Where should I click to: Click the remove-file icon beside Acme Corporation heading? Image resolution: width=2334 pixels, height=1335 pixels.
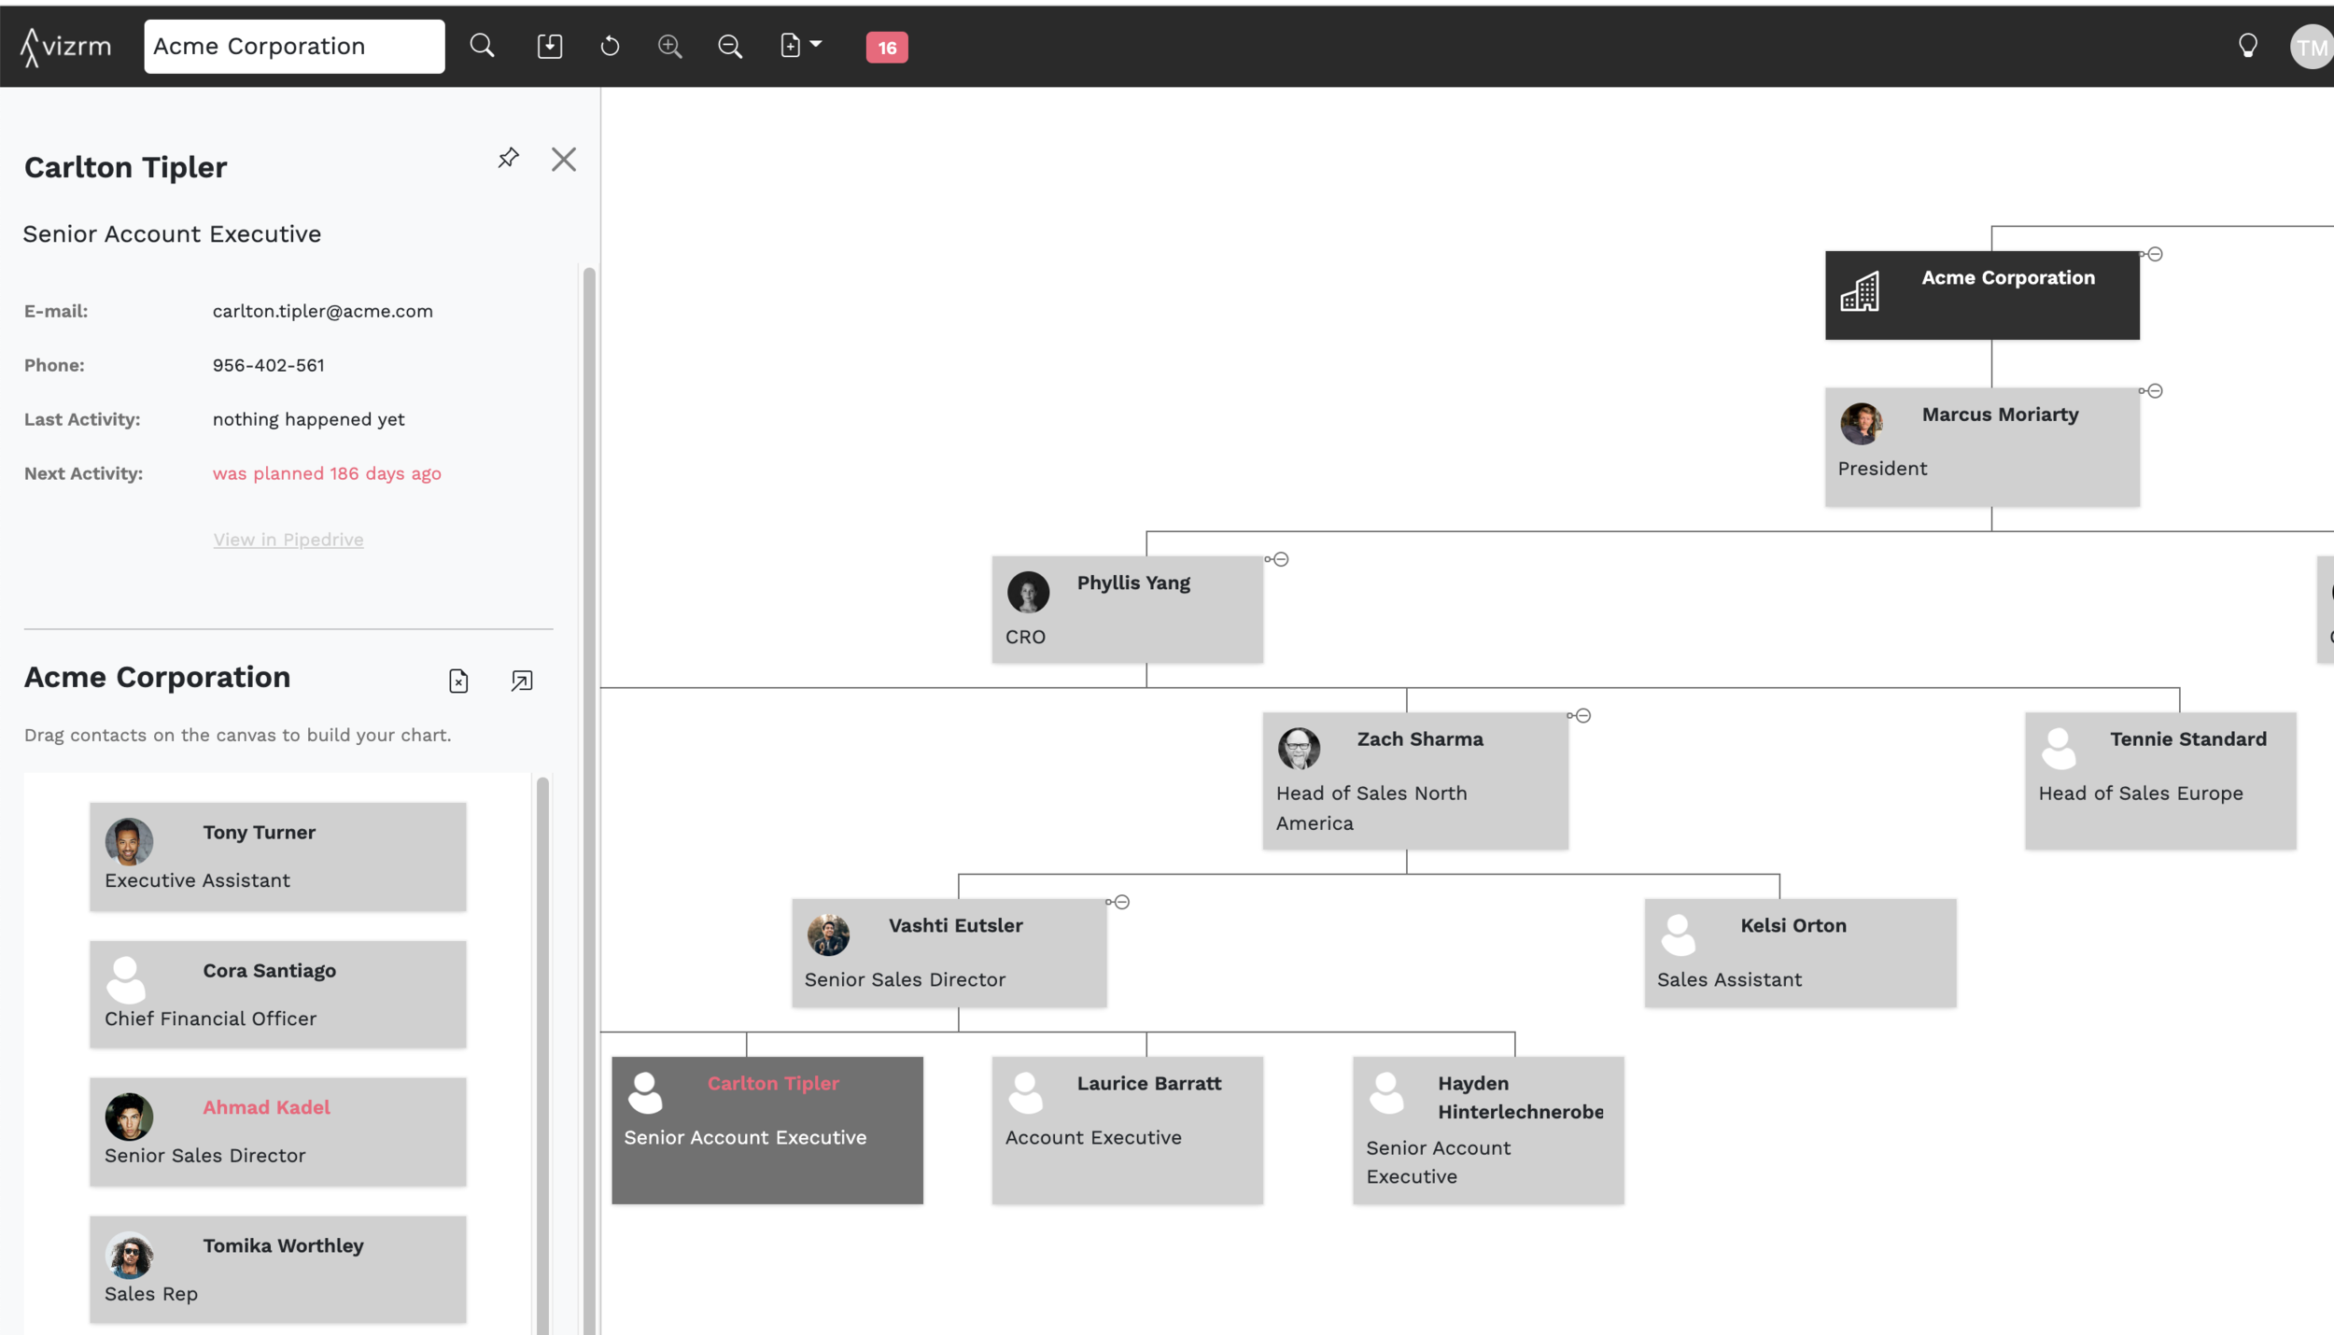coord(458,681)
